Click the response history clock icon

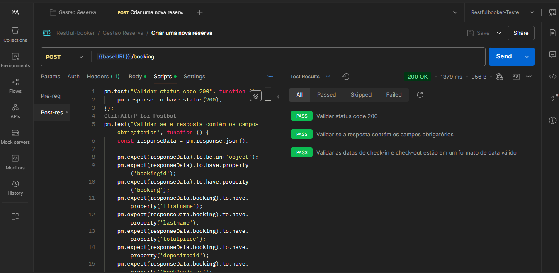pyautogui.click(x=346, y=77)
